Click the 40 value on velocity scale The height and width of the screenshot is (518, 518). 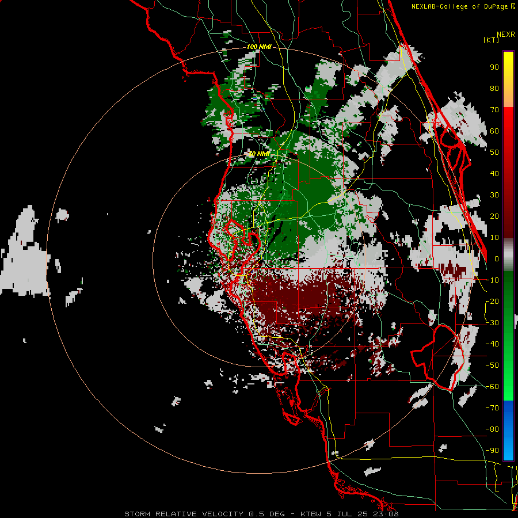point(494,174)
